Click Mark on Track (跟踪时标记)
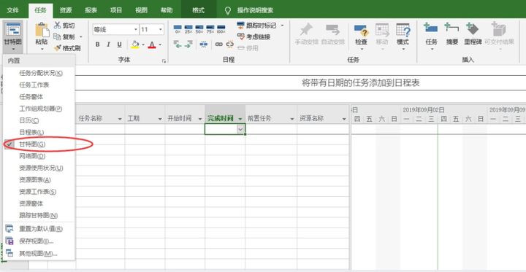 pyautogui.click(x=256, y=26)
